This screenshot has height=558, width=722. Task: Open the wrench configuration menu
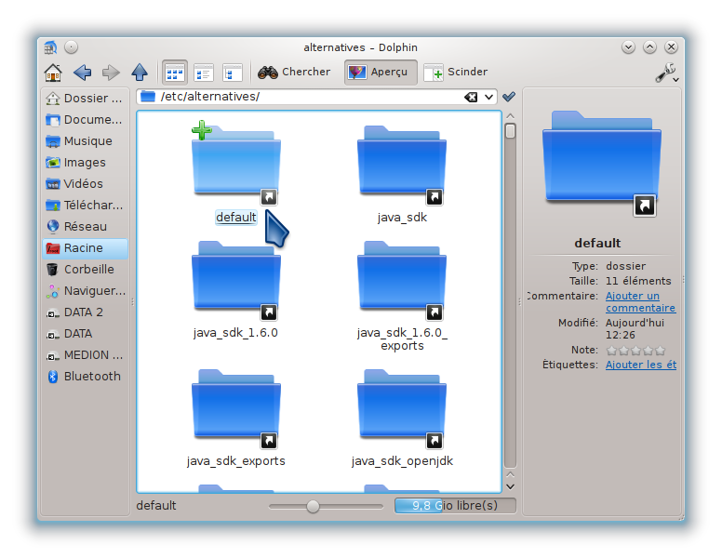click(x=666, y=73)
